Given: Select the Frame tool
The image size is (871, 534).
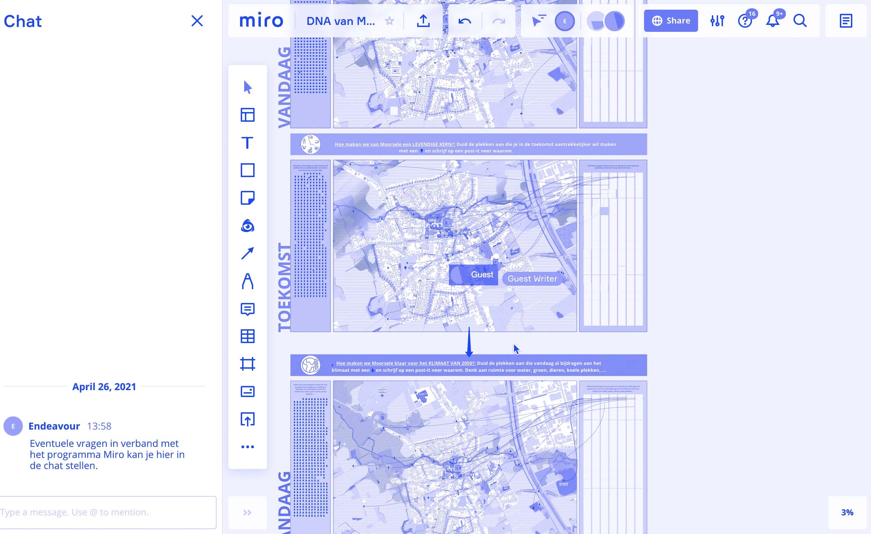Looking at the screenshot, I should pyautogui.click(x=247, y=364).
